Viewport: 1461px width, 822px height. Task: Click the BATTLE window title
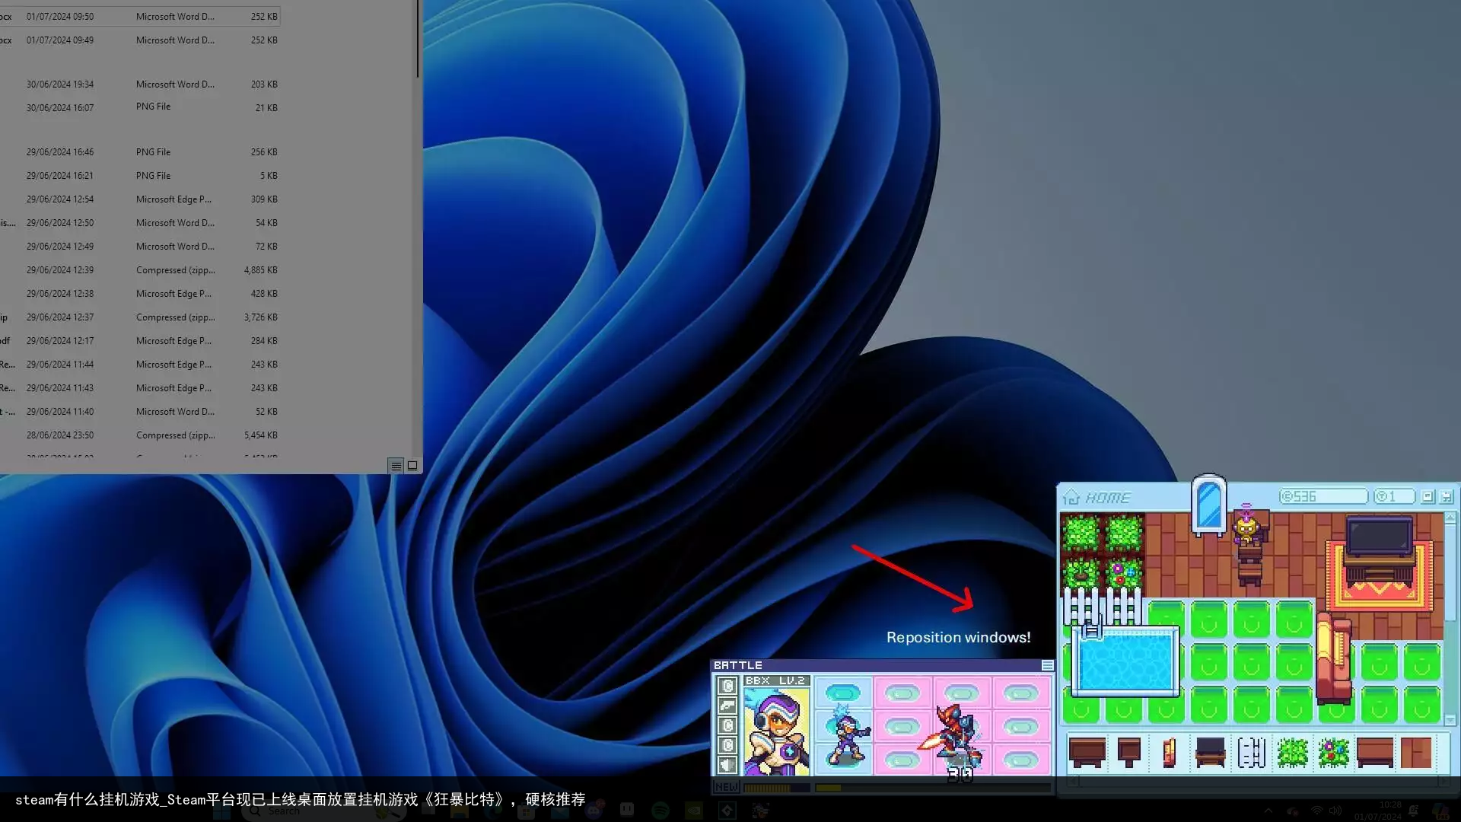737,665
